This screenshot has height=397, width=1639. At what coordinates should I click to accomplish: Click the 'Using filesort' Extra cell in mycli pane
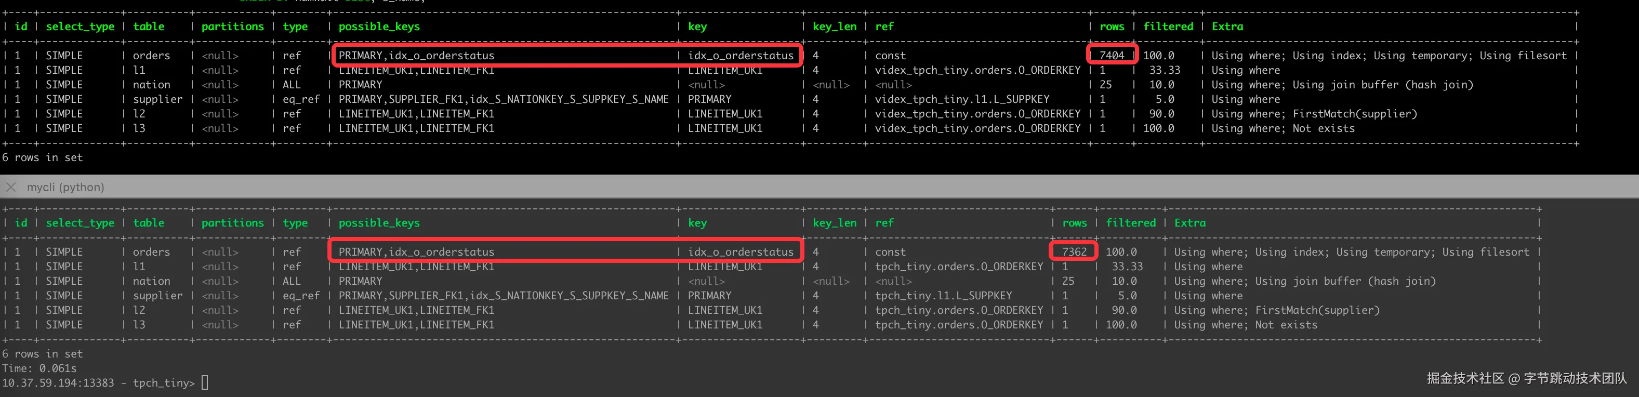click(x=1352, y=252)
